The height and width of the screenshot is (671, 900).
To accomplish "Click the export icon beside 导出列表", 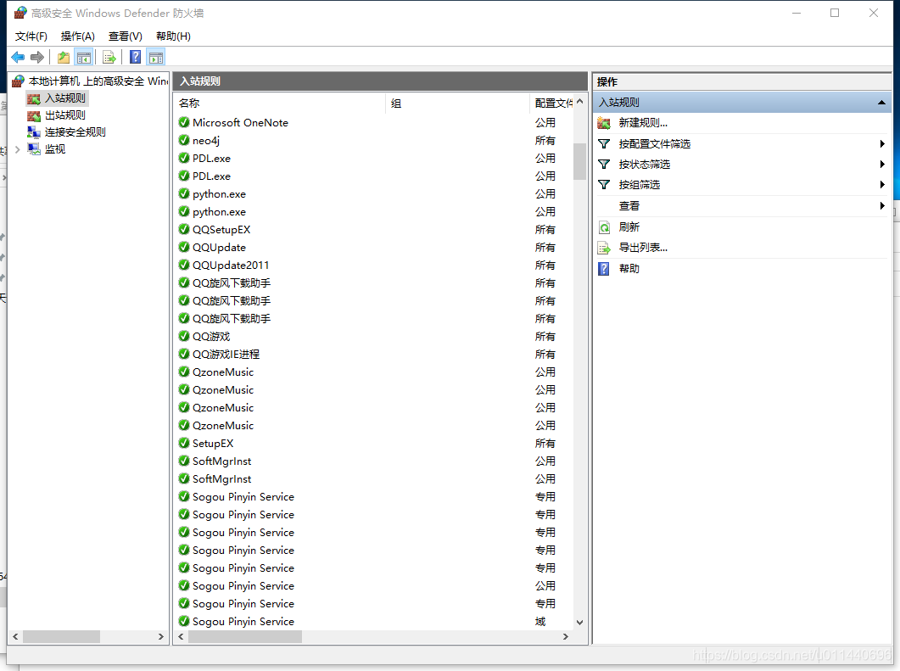I will 604,248.
